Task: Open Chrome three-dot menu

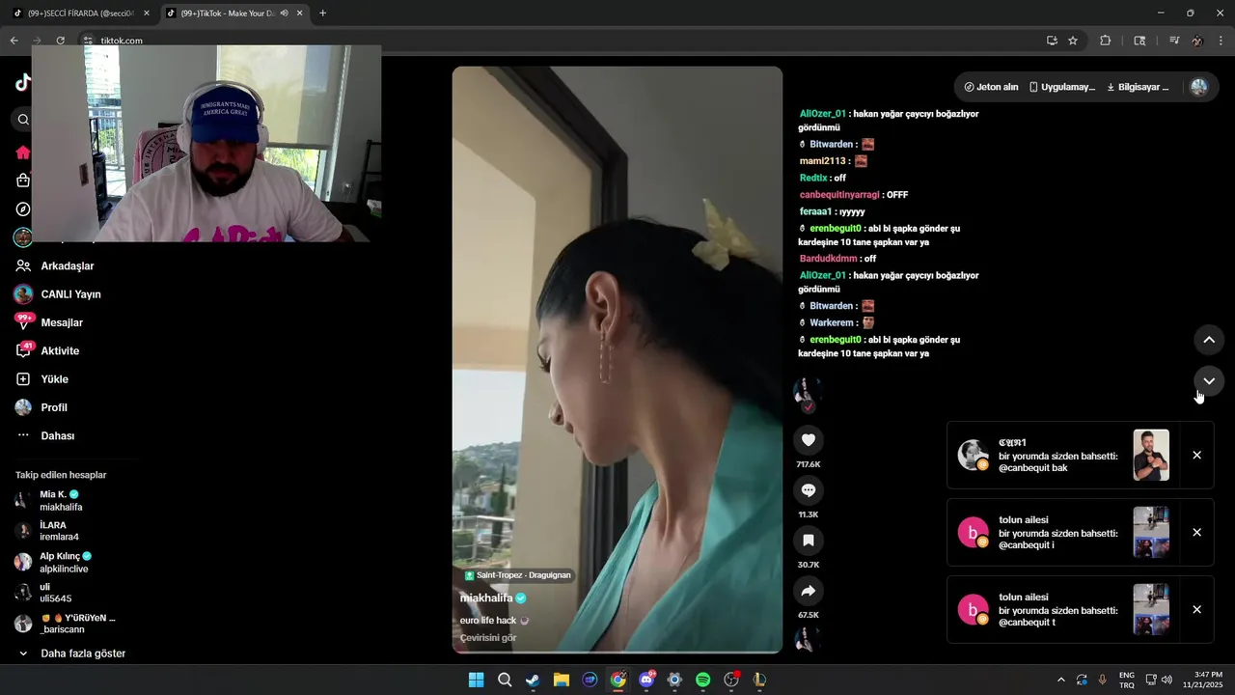Action: coord(1221,41)
